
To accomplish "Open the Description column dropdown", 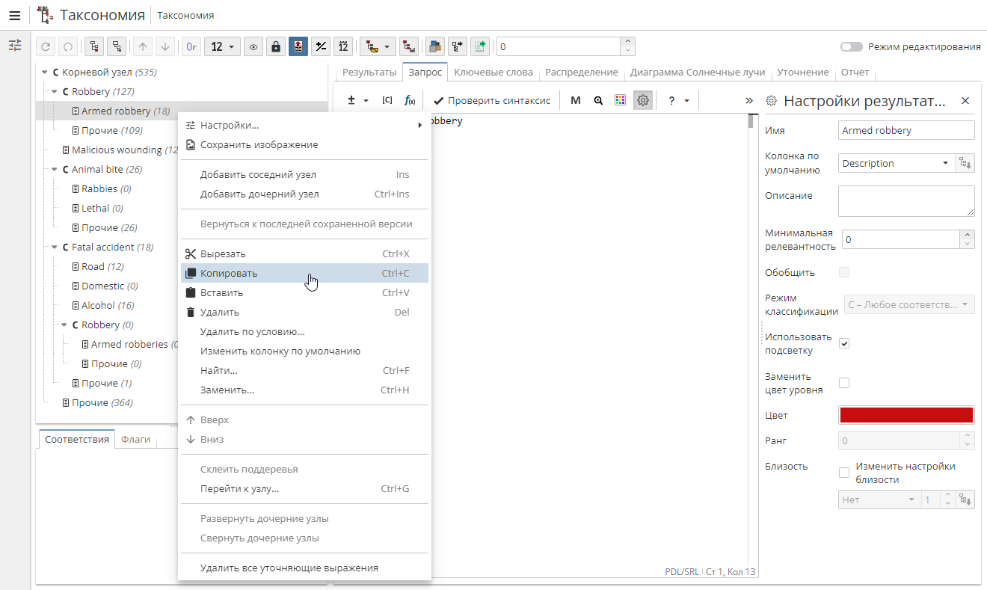I will 897,163.
